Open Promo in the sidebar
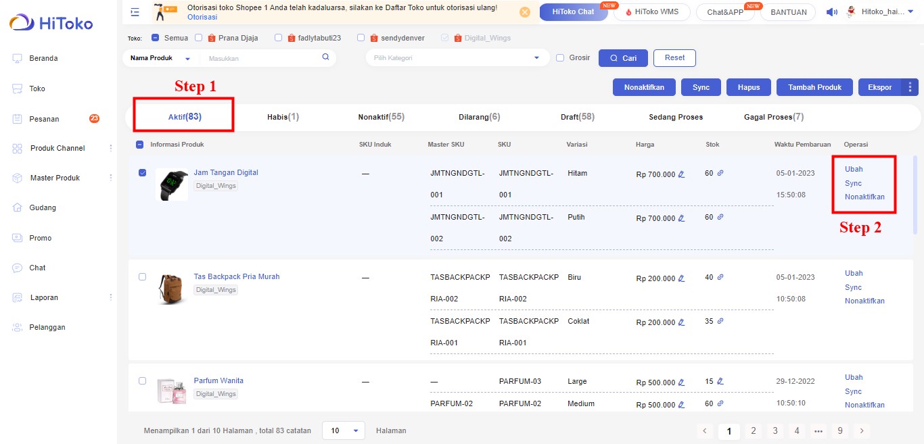Screen dimensions: 924x444 40,238
